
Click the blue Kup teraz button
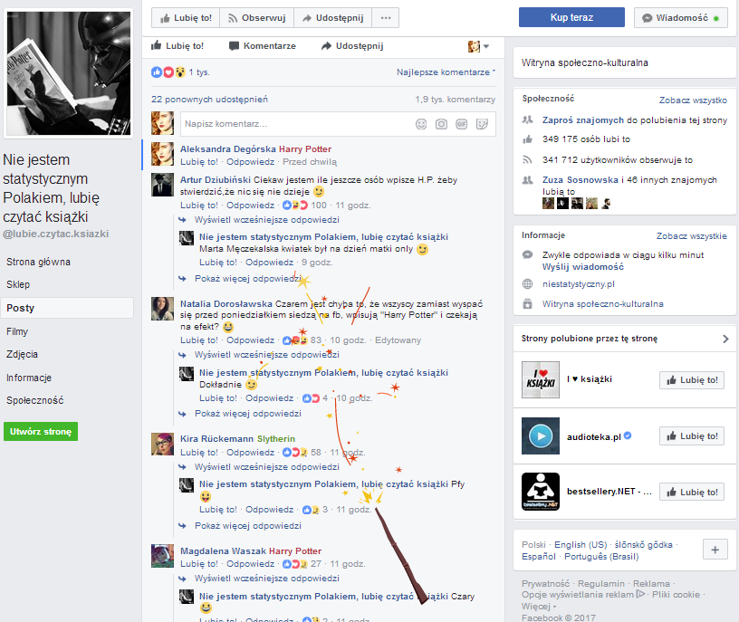pyautogui.click(x=571, y=17)
